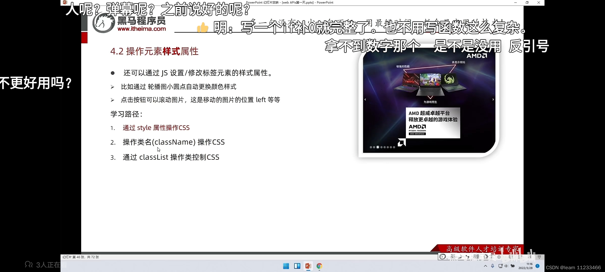
Task: Switch to slide sorter view icon
Action: point(520,257)
